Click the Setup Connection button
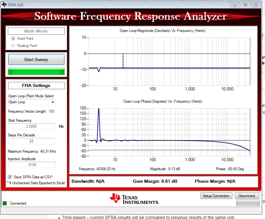The width and height of the screenshot is (265, 219). (216, 196)
